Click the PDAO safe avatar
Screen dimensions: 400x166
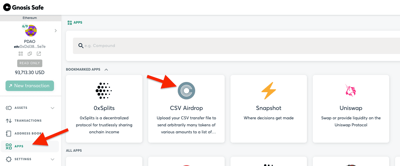31,31
